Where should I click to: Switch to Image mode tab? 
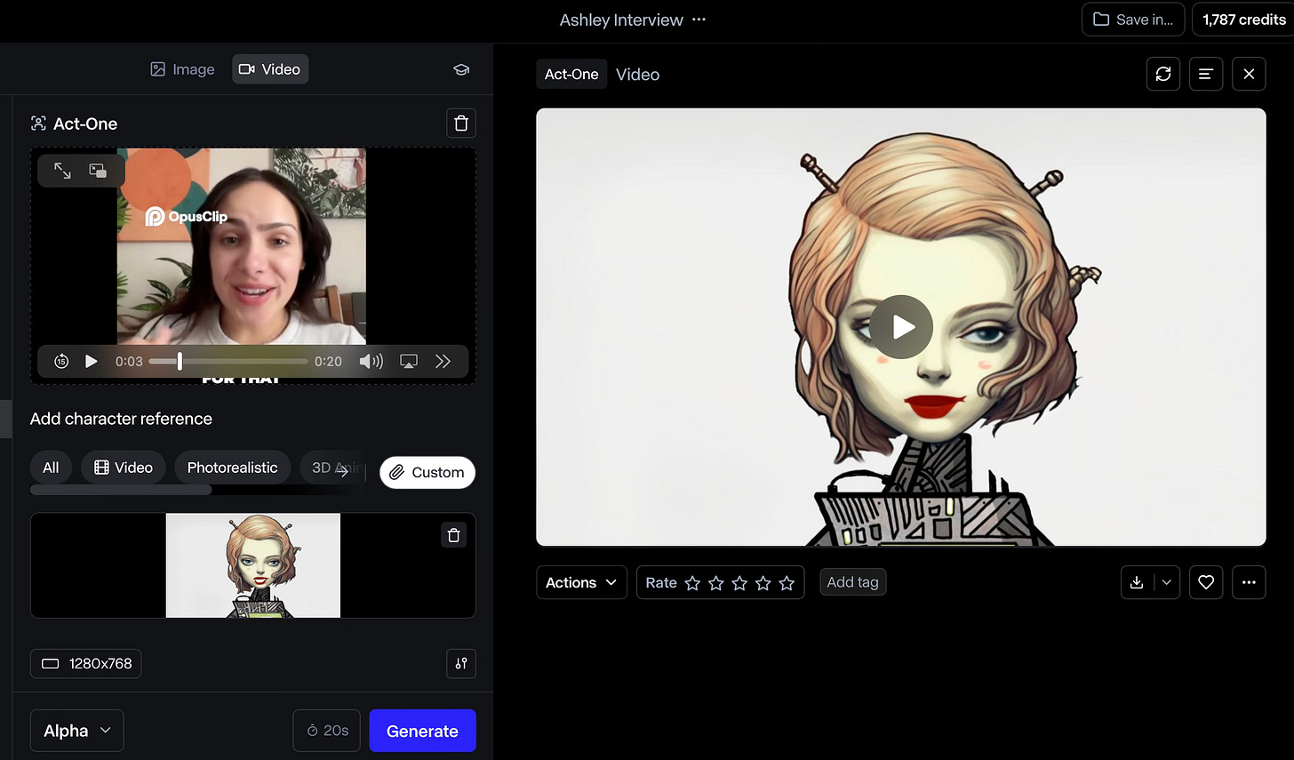182,69
